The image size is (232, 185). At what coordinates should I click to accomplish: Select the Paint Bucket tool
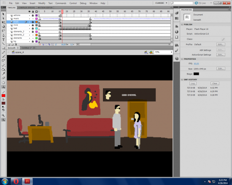pos(3,69)
